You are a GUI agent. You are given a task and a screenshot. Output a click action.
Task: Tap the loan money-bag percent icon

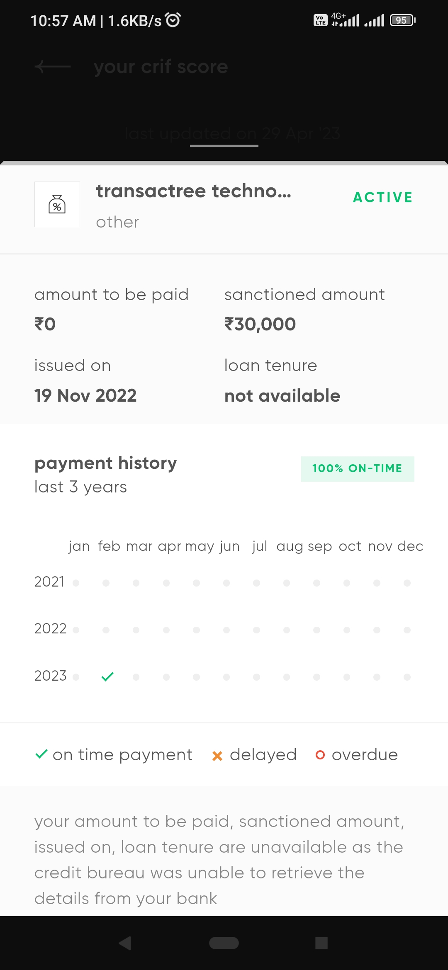(x=57, y=204)
